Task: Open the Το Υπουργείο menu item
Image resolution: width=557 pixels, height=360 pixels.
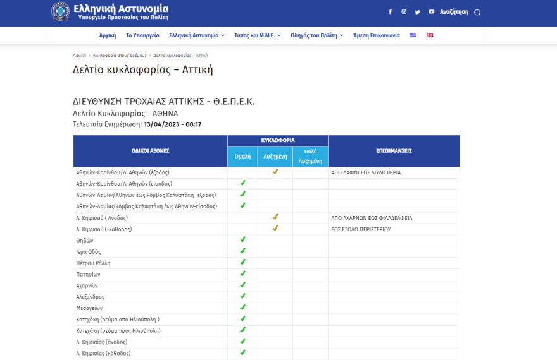Action: coord(142,35)
